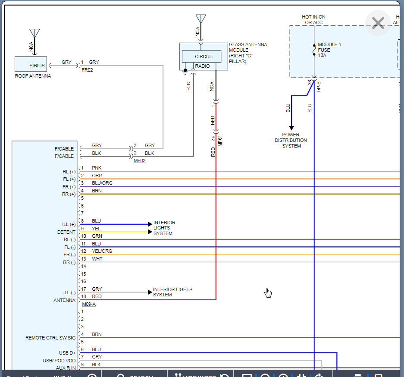The height and width of the screenshot is (377, 404).
Task: Click the Module 1 10A fuse symbol
Action: pyautogui.click(x=314, y=50)
